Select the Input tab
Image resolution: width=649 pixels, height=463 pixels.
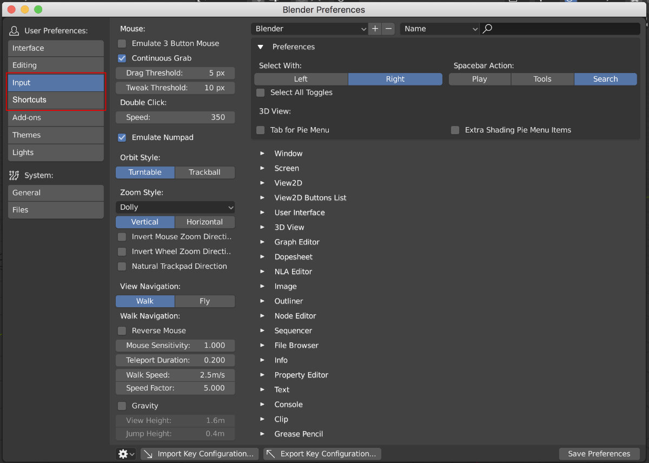coord(56,83)
